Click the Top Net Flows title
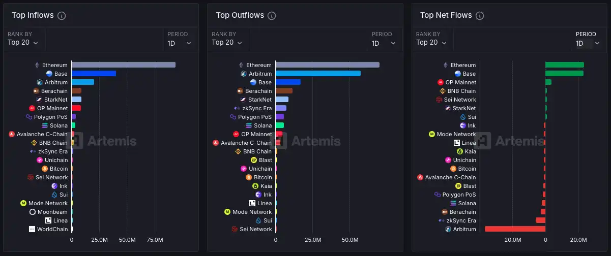 click(x=446, y=15)
